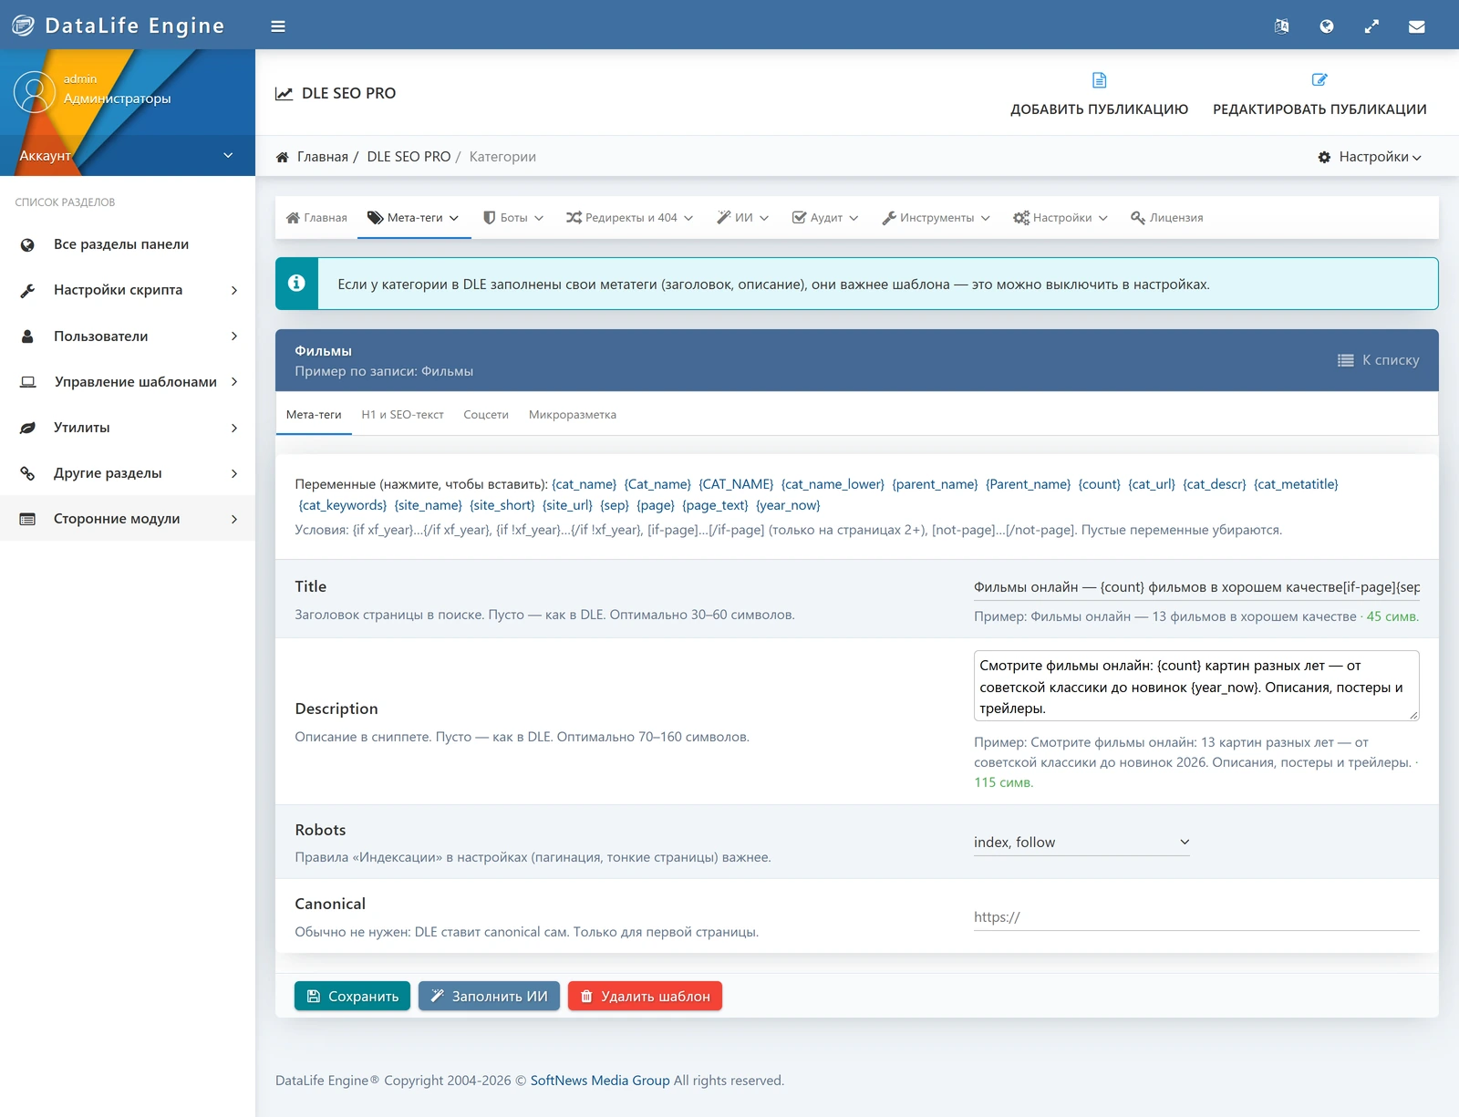
Task: Open the SoftNews Media Group link
Action: click(600, 1081)
